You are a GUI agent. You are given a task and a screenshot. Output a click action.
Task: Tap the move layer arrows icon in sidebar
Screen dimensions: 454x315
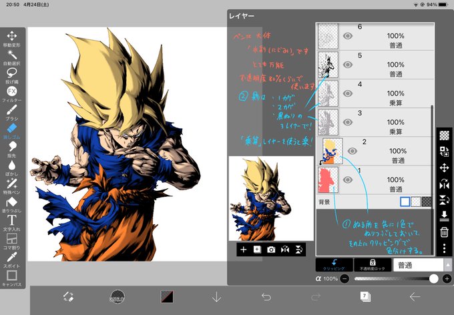click(444, 168)
